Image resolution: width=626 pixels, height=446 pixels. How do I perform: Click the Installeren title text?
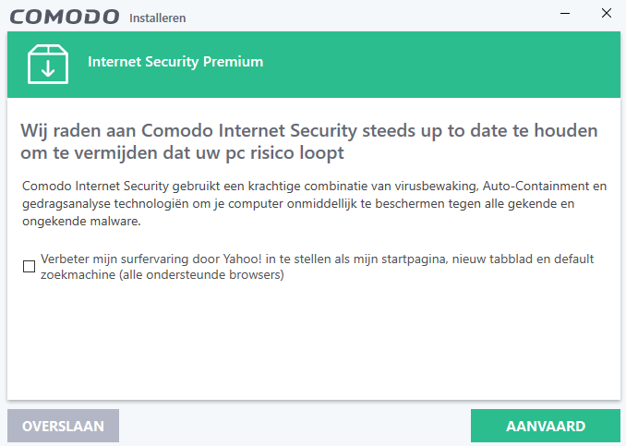pos(157,18)
